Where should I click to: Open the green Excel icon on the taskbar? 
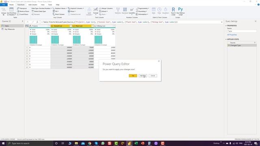point(136,143)
